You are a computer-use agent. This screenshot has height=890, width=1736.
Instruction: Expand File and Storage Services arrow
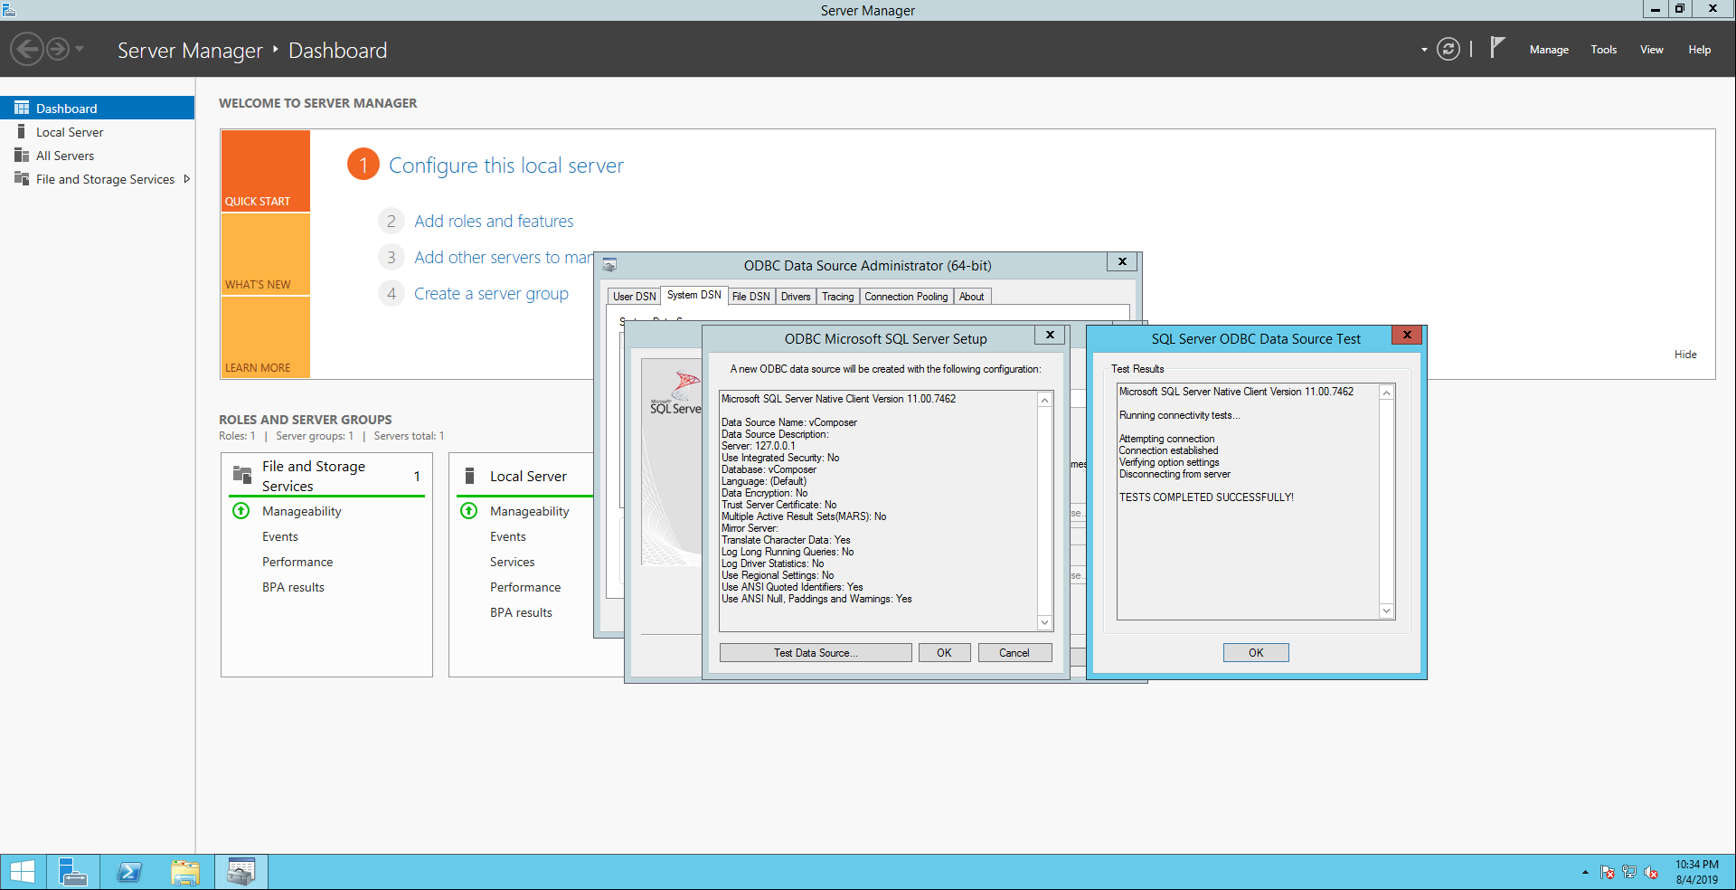(x=187, y=179)
